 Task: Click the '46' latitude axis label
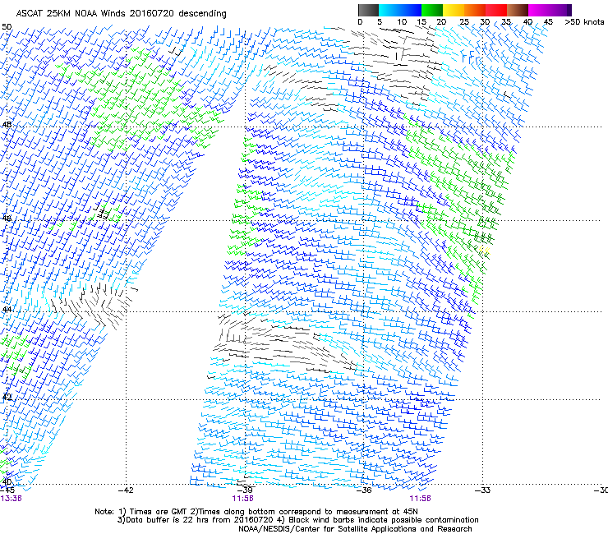point(7,218)
